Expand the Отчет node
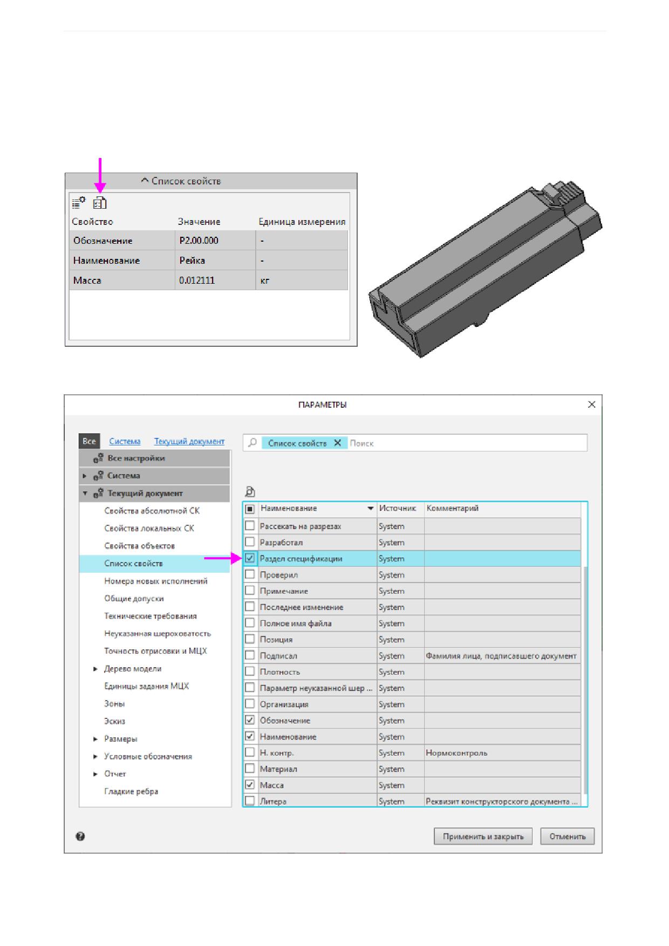Viewport: 669px width, 946px height. (95, 774)
